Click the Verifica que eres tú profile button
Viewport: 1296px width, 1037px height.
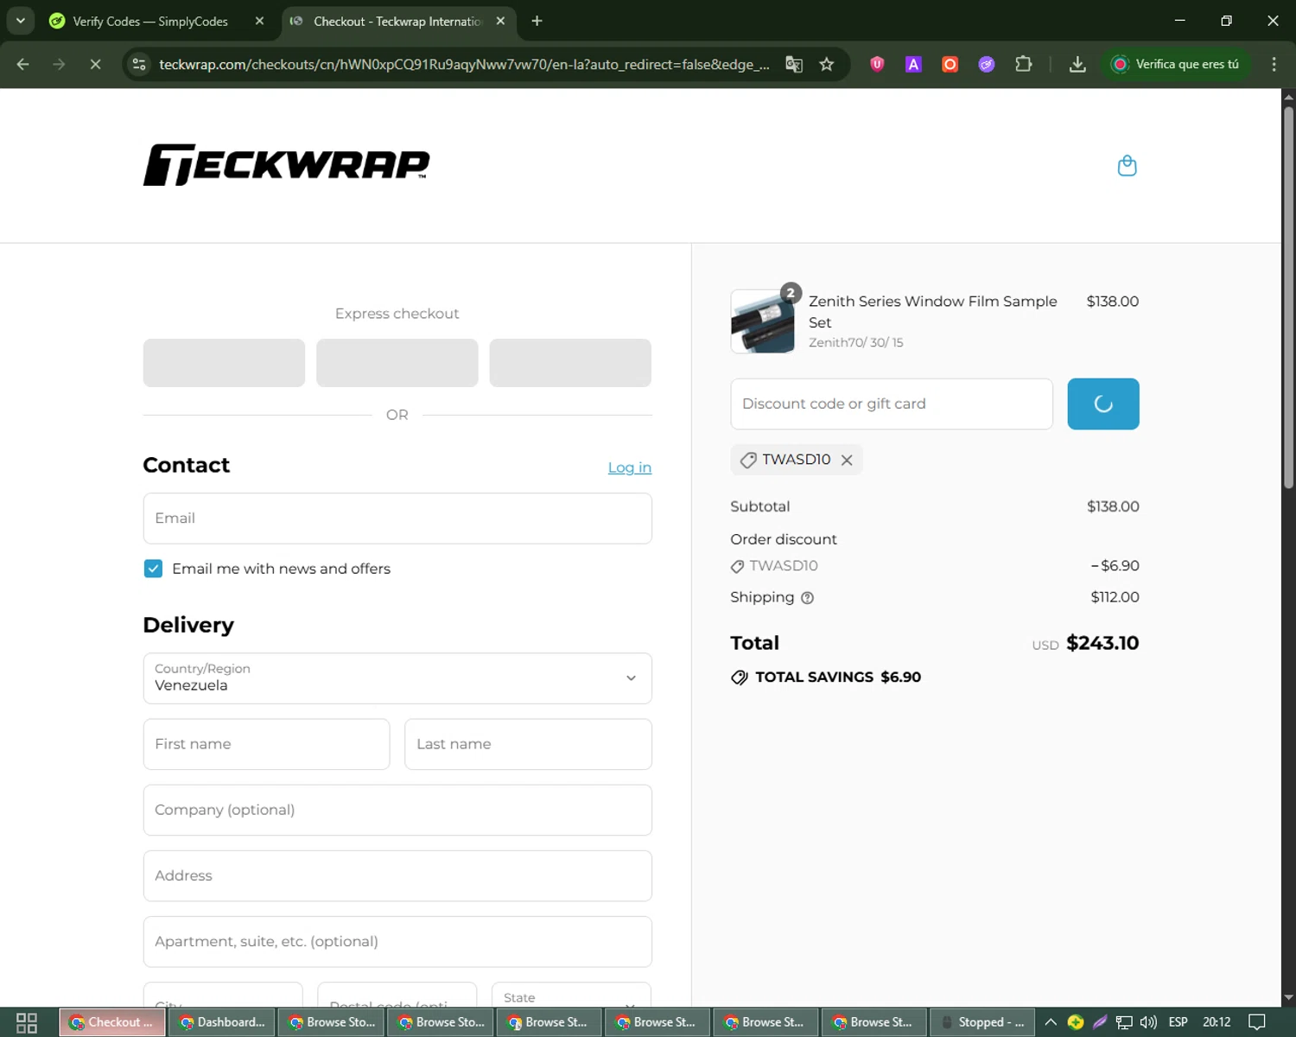click(x=1176, y=64)
